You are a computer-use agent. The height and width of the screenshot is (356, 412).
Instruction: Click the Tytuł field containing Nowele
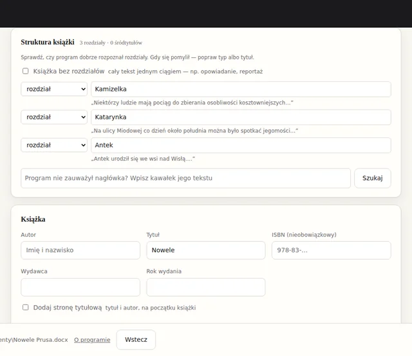coord(206,250)
